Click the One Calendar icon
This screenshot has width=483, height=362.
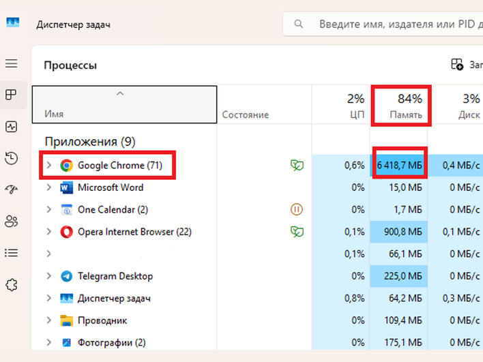[x=67, y=209]
